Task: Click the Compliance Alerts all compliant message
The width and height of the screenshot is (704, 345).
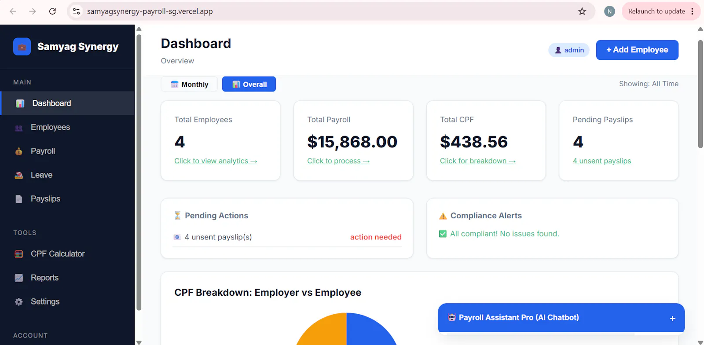Action: point(505,234)
